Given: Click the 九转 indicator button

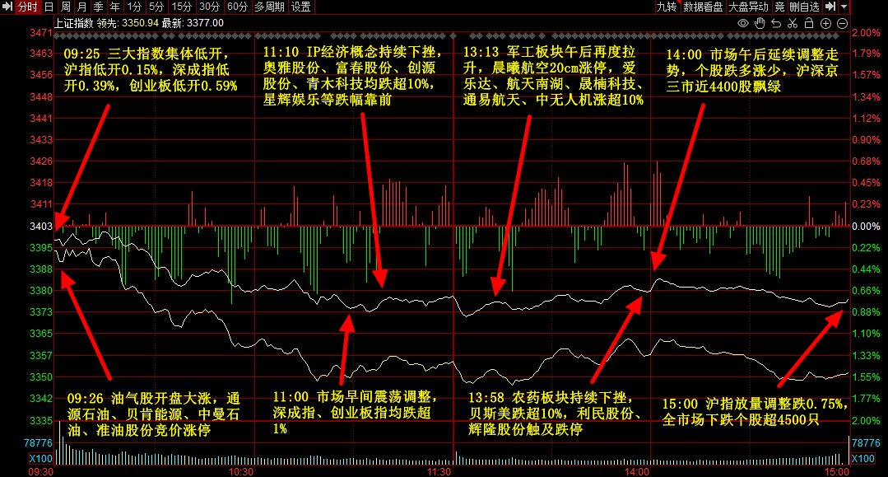Looking at the screenshot, I should coord(666,7).
